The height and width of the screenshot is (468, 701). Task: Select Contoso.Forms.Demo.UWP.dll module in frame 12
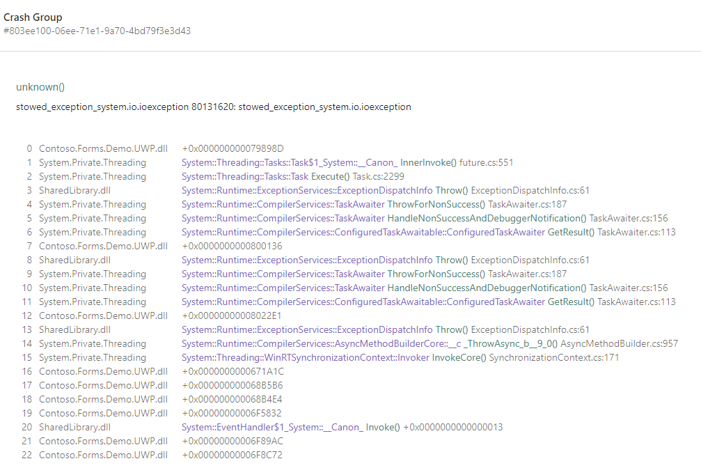pyautogui.click(x=103, y=315)
